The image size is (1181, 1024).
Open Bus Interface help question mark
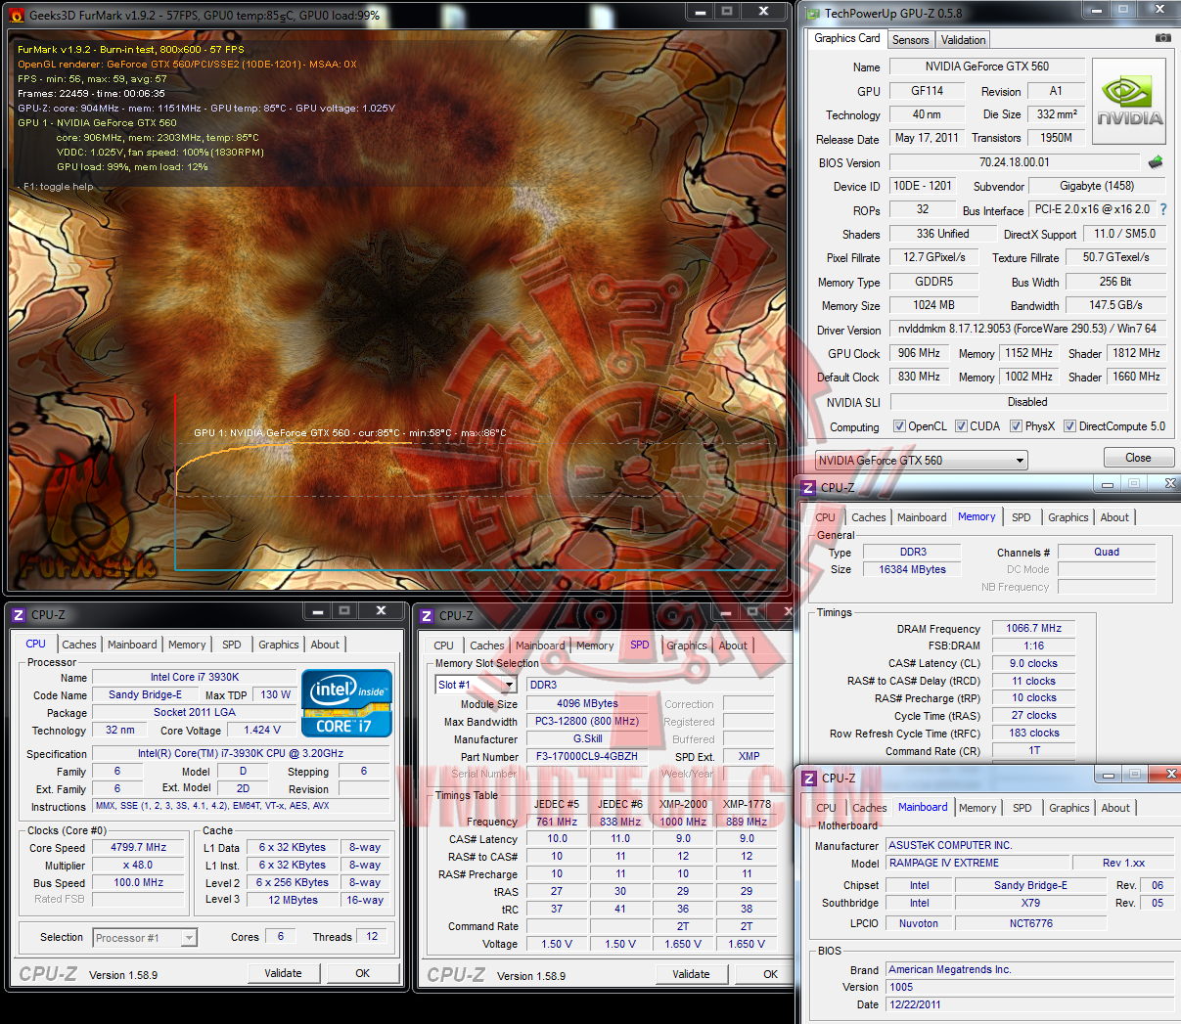coord(1163,209)
